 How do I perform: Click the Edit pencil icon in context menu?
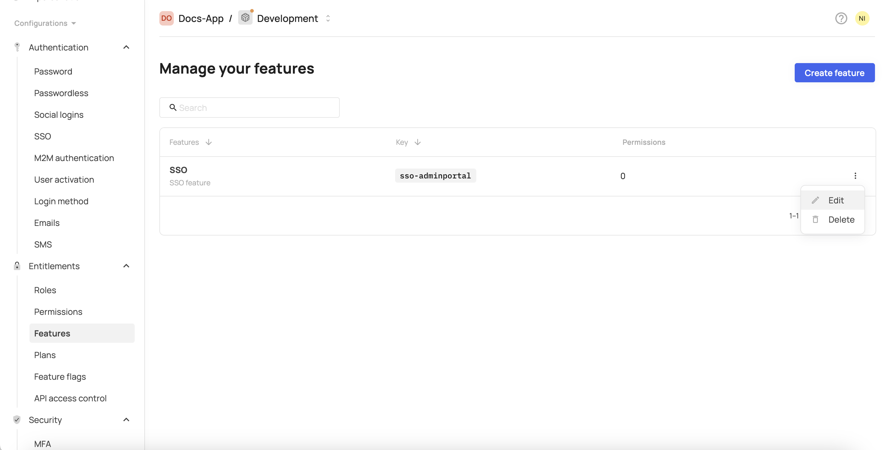pyautogui.click(x=816, y=200)
